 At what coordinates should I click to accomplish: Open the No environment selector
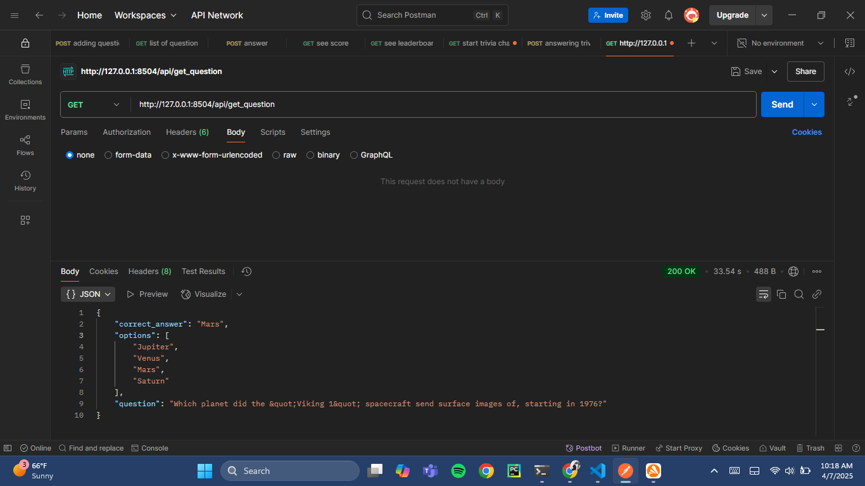(x=780, y=43)
